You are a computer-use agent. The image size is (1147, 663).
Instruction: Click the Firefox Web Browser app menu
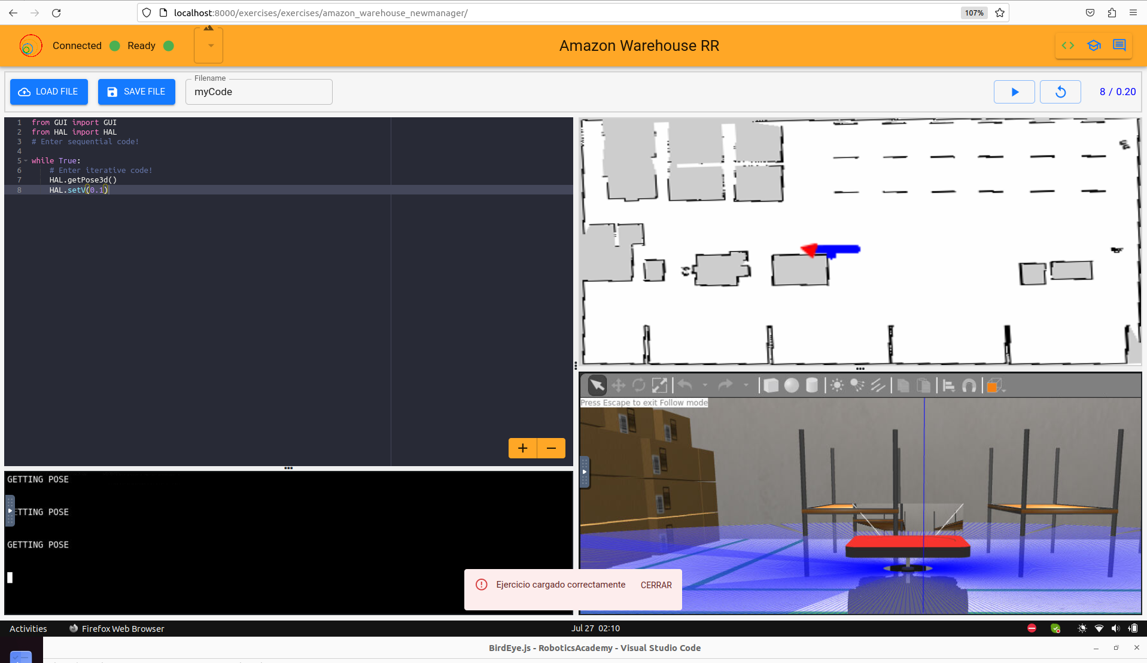(x=117, y=628)
